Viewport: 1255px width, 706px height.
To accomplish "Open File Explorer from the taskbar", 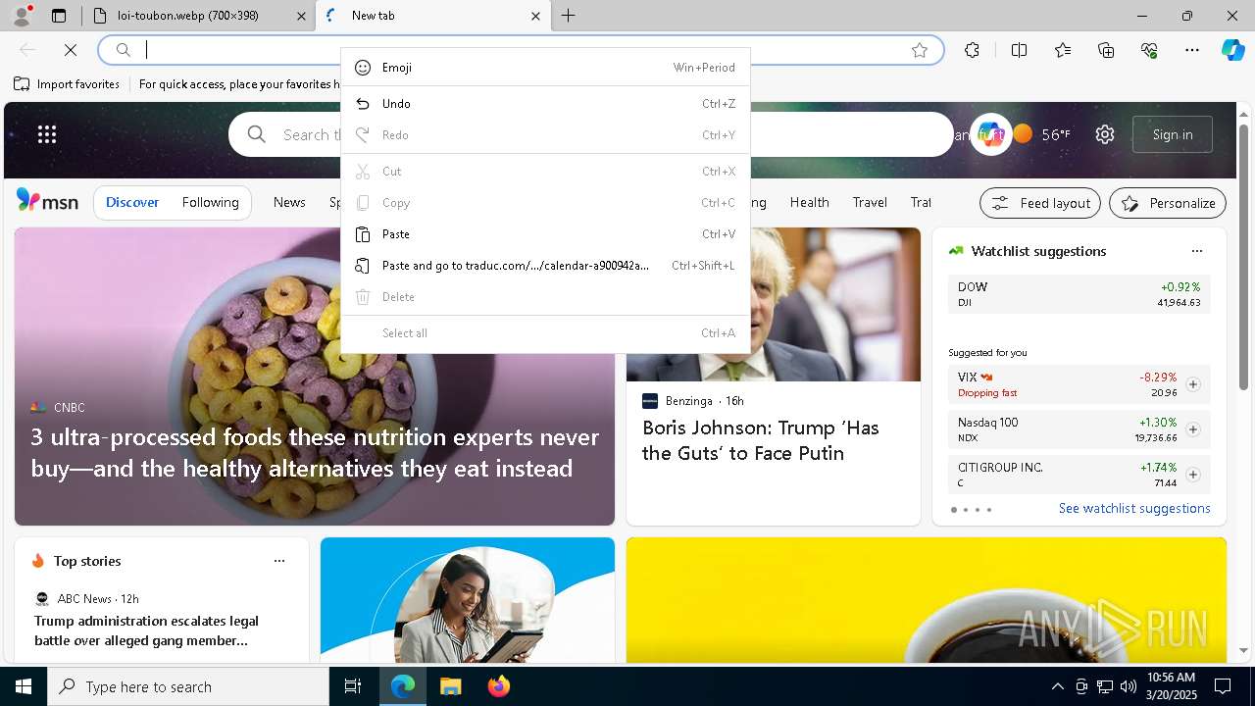I will click(x=450, y=686).
